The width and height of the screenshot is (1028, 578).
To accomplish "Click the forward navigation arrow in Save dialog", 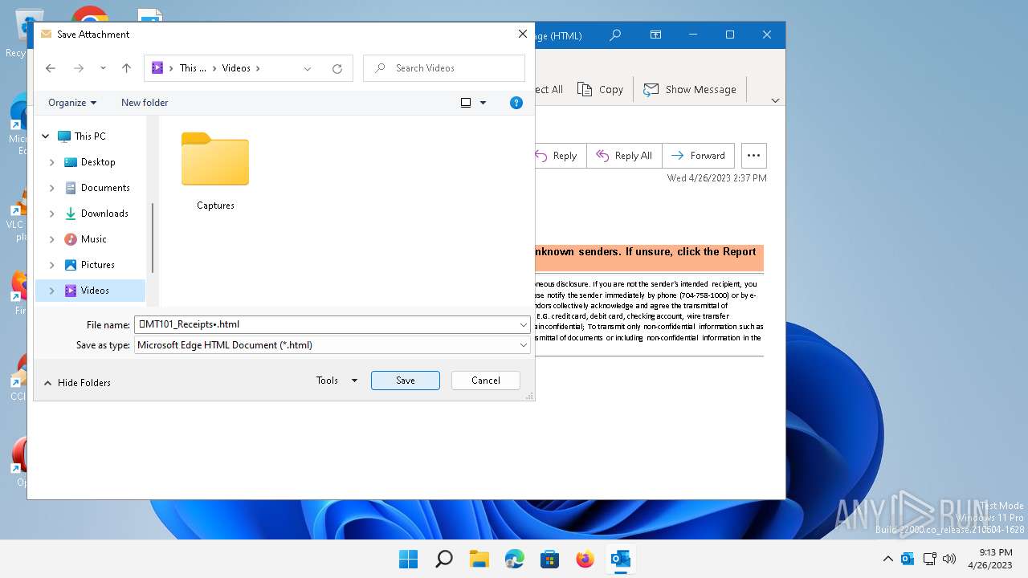I will (x=79, y=68).
